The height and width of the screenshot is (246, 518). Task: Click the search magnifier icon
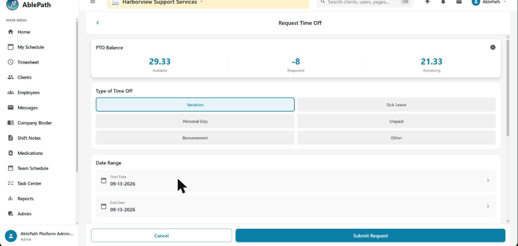click(x=323, y=2)
